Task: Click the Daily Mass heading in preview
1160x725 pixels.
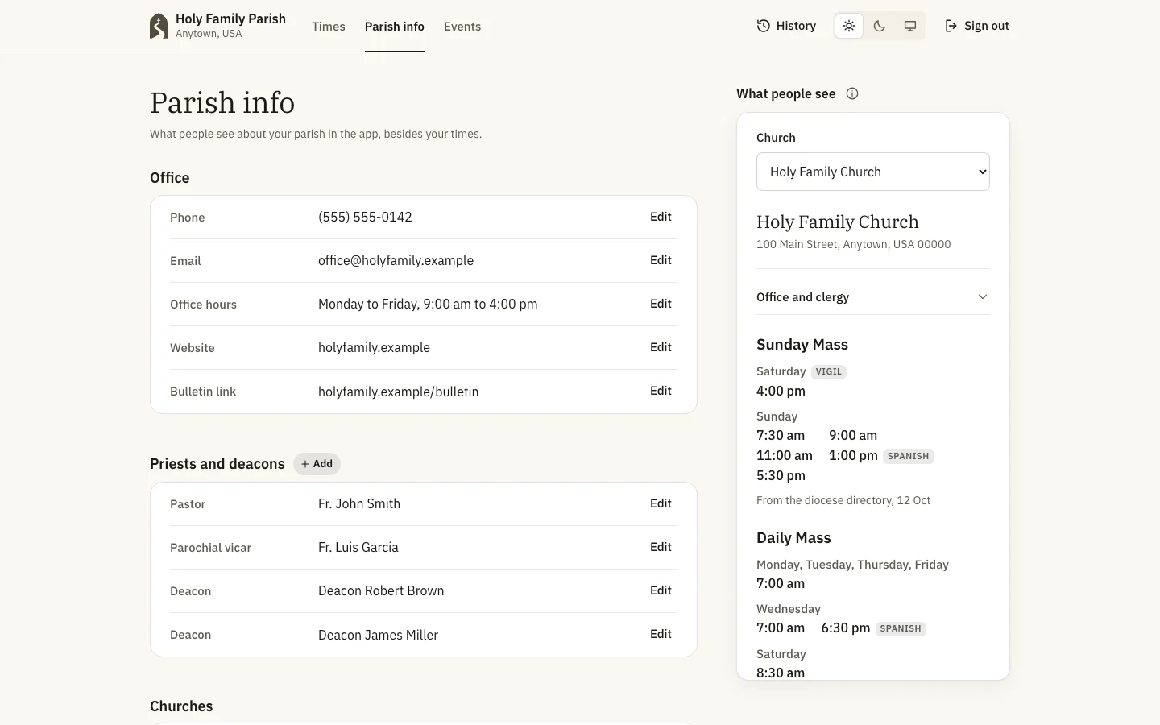Action: (793, 537)
